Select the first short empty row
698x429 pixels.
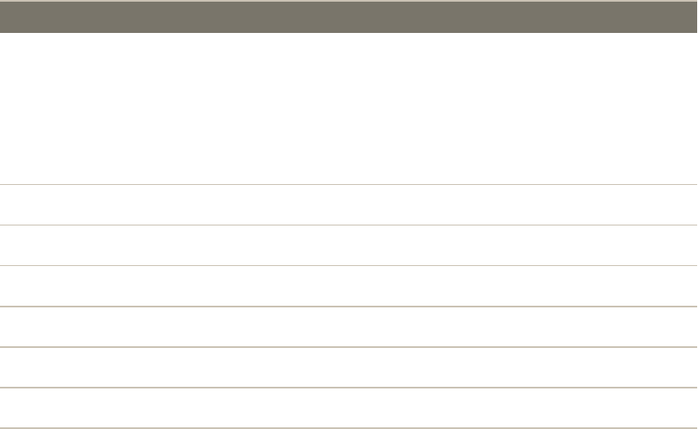(349, 204)
